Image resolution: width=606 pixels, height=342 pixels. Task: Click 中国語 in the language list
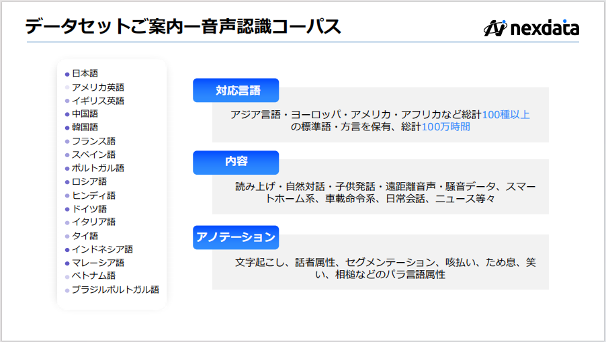[x=85, y=114]
